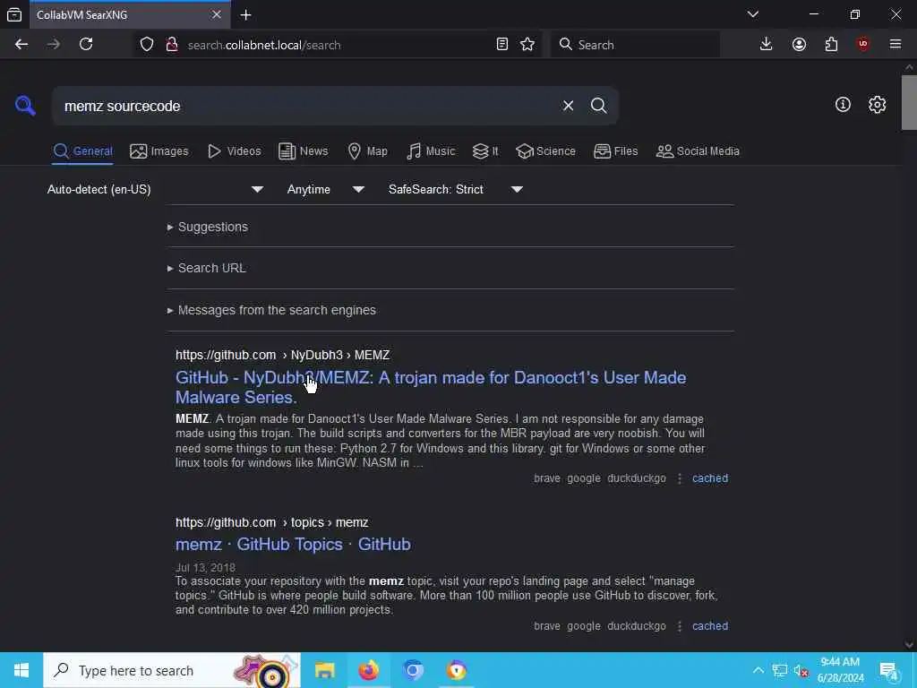Switch to the Files category
917x688 pixels.
pyautogui.click(x=615, y=151)
